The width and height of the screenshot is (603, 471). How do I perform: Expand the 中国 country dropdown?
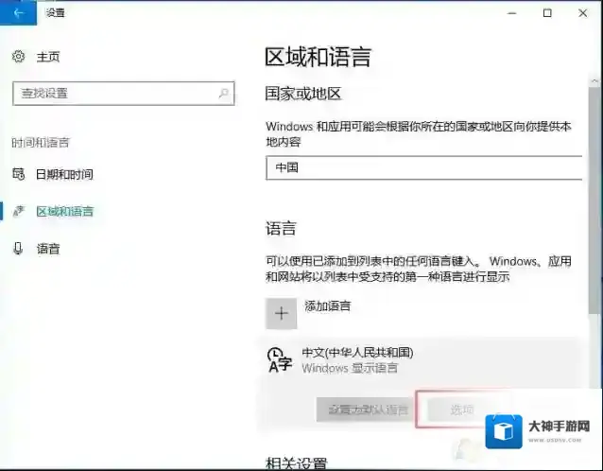[x=423, y=167]
